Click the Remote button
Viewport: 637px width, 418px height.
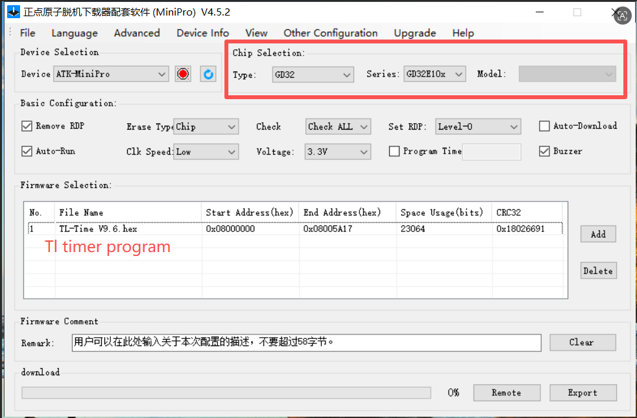pos(507,393)
